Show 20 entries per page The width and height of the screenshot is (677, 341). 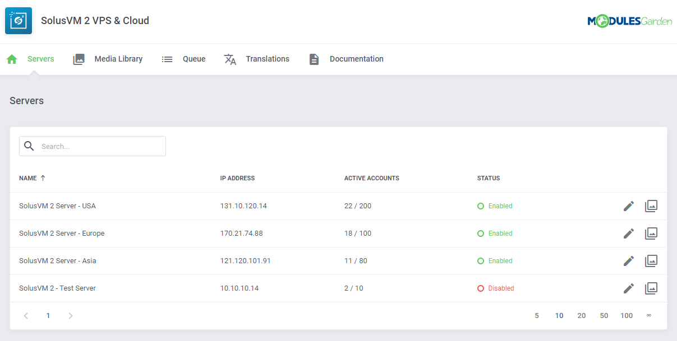pos(582,316)
